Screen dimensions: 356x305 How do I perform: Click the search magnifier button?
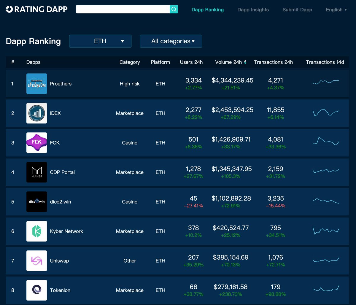(x=174, y=9)
